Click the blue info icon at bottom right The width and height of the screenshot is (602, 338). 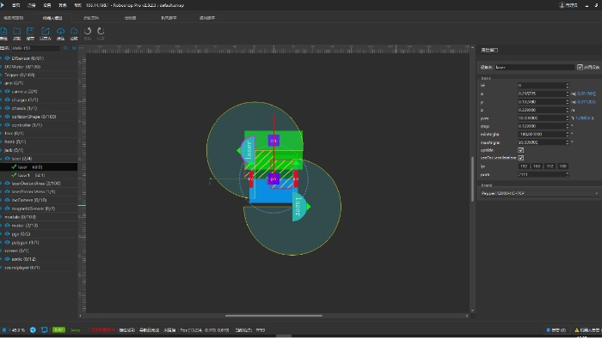click(x=549, y=330)
